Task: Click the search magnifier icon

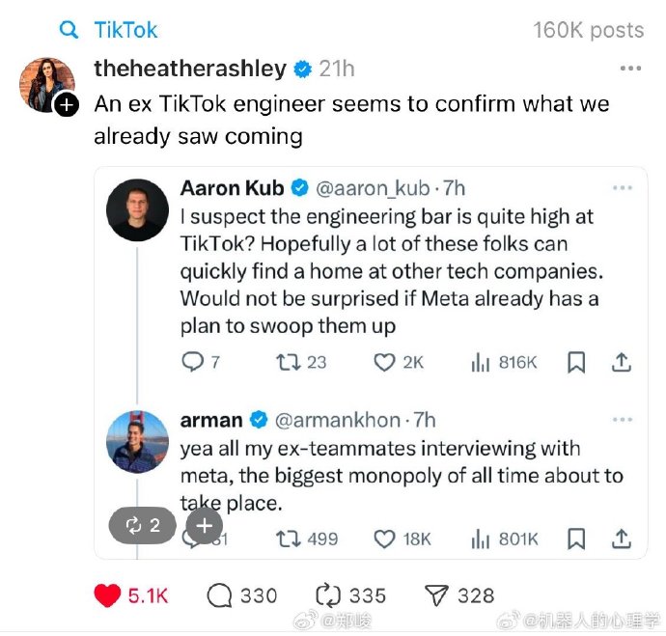Action: coord(69,30)
